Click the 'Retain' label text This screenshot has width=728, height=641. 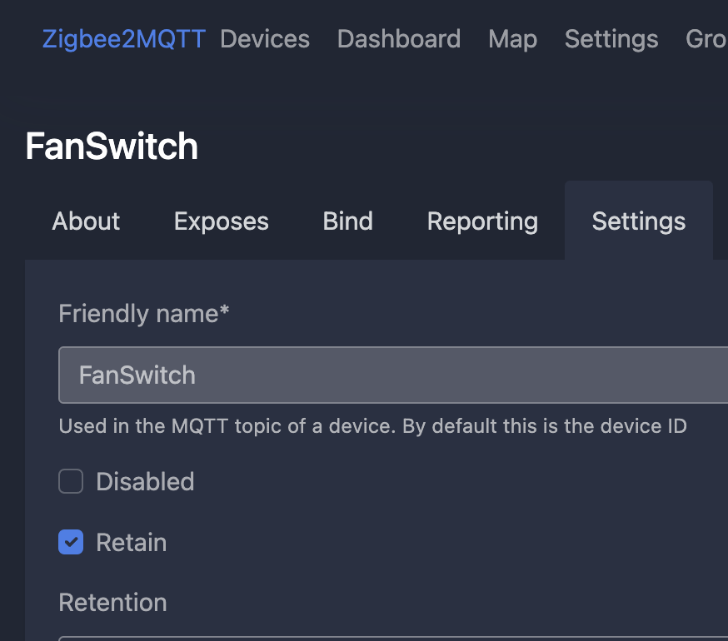point(132,543)
